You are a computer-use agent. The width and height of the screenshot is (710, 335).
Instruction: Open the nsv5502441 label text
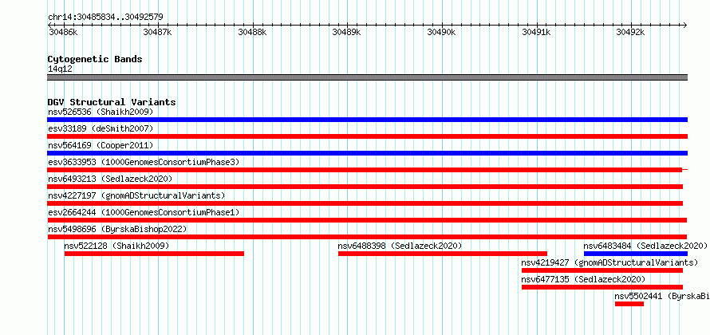click(x=662, y=296)
